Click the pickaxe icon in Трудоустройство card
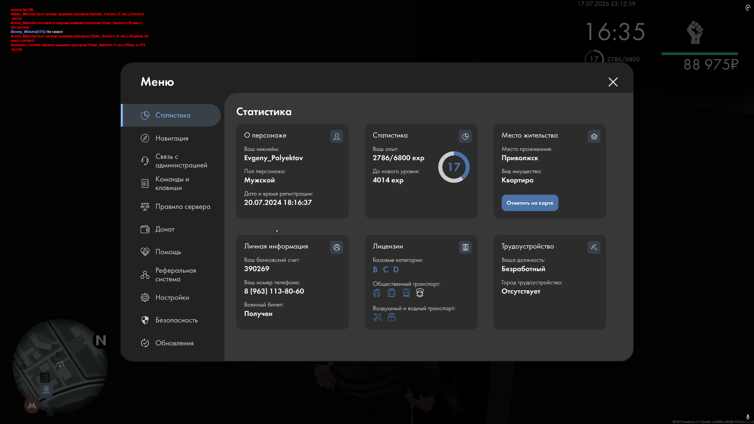The width and height of the screenshot is (754, 424). (x=594, y=247)
